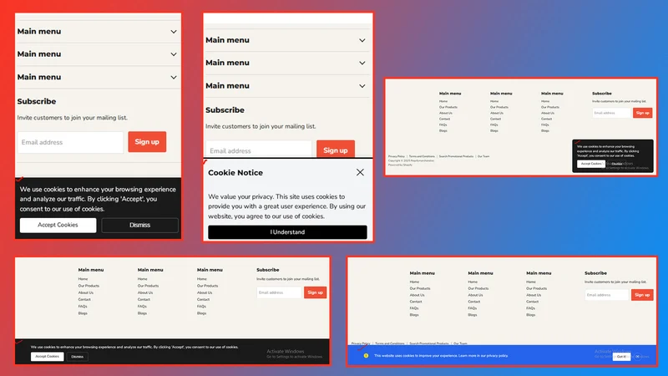Focus the Email address field above the wide dark bar
This screenshot has width=668, height=376.
279,292
